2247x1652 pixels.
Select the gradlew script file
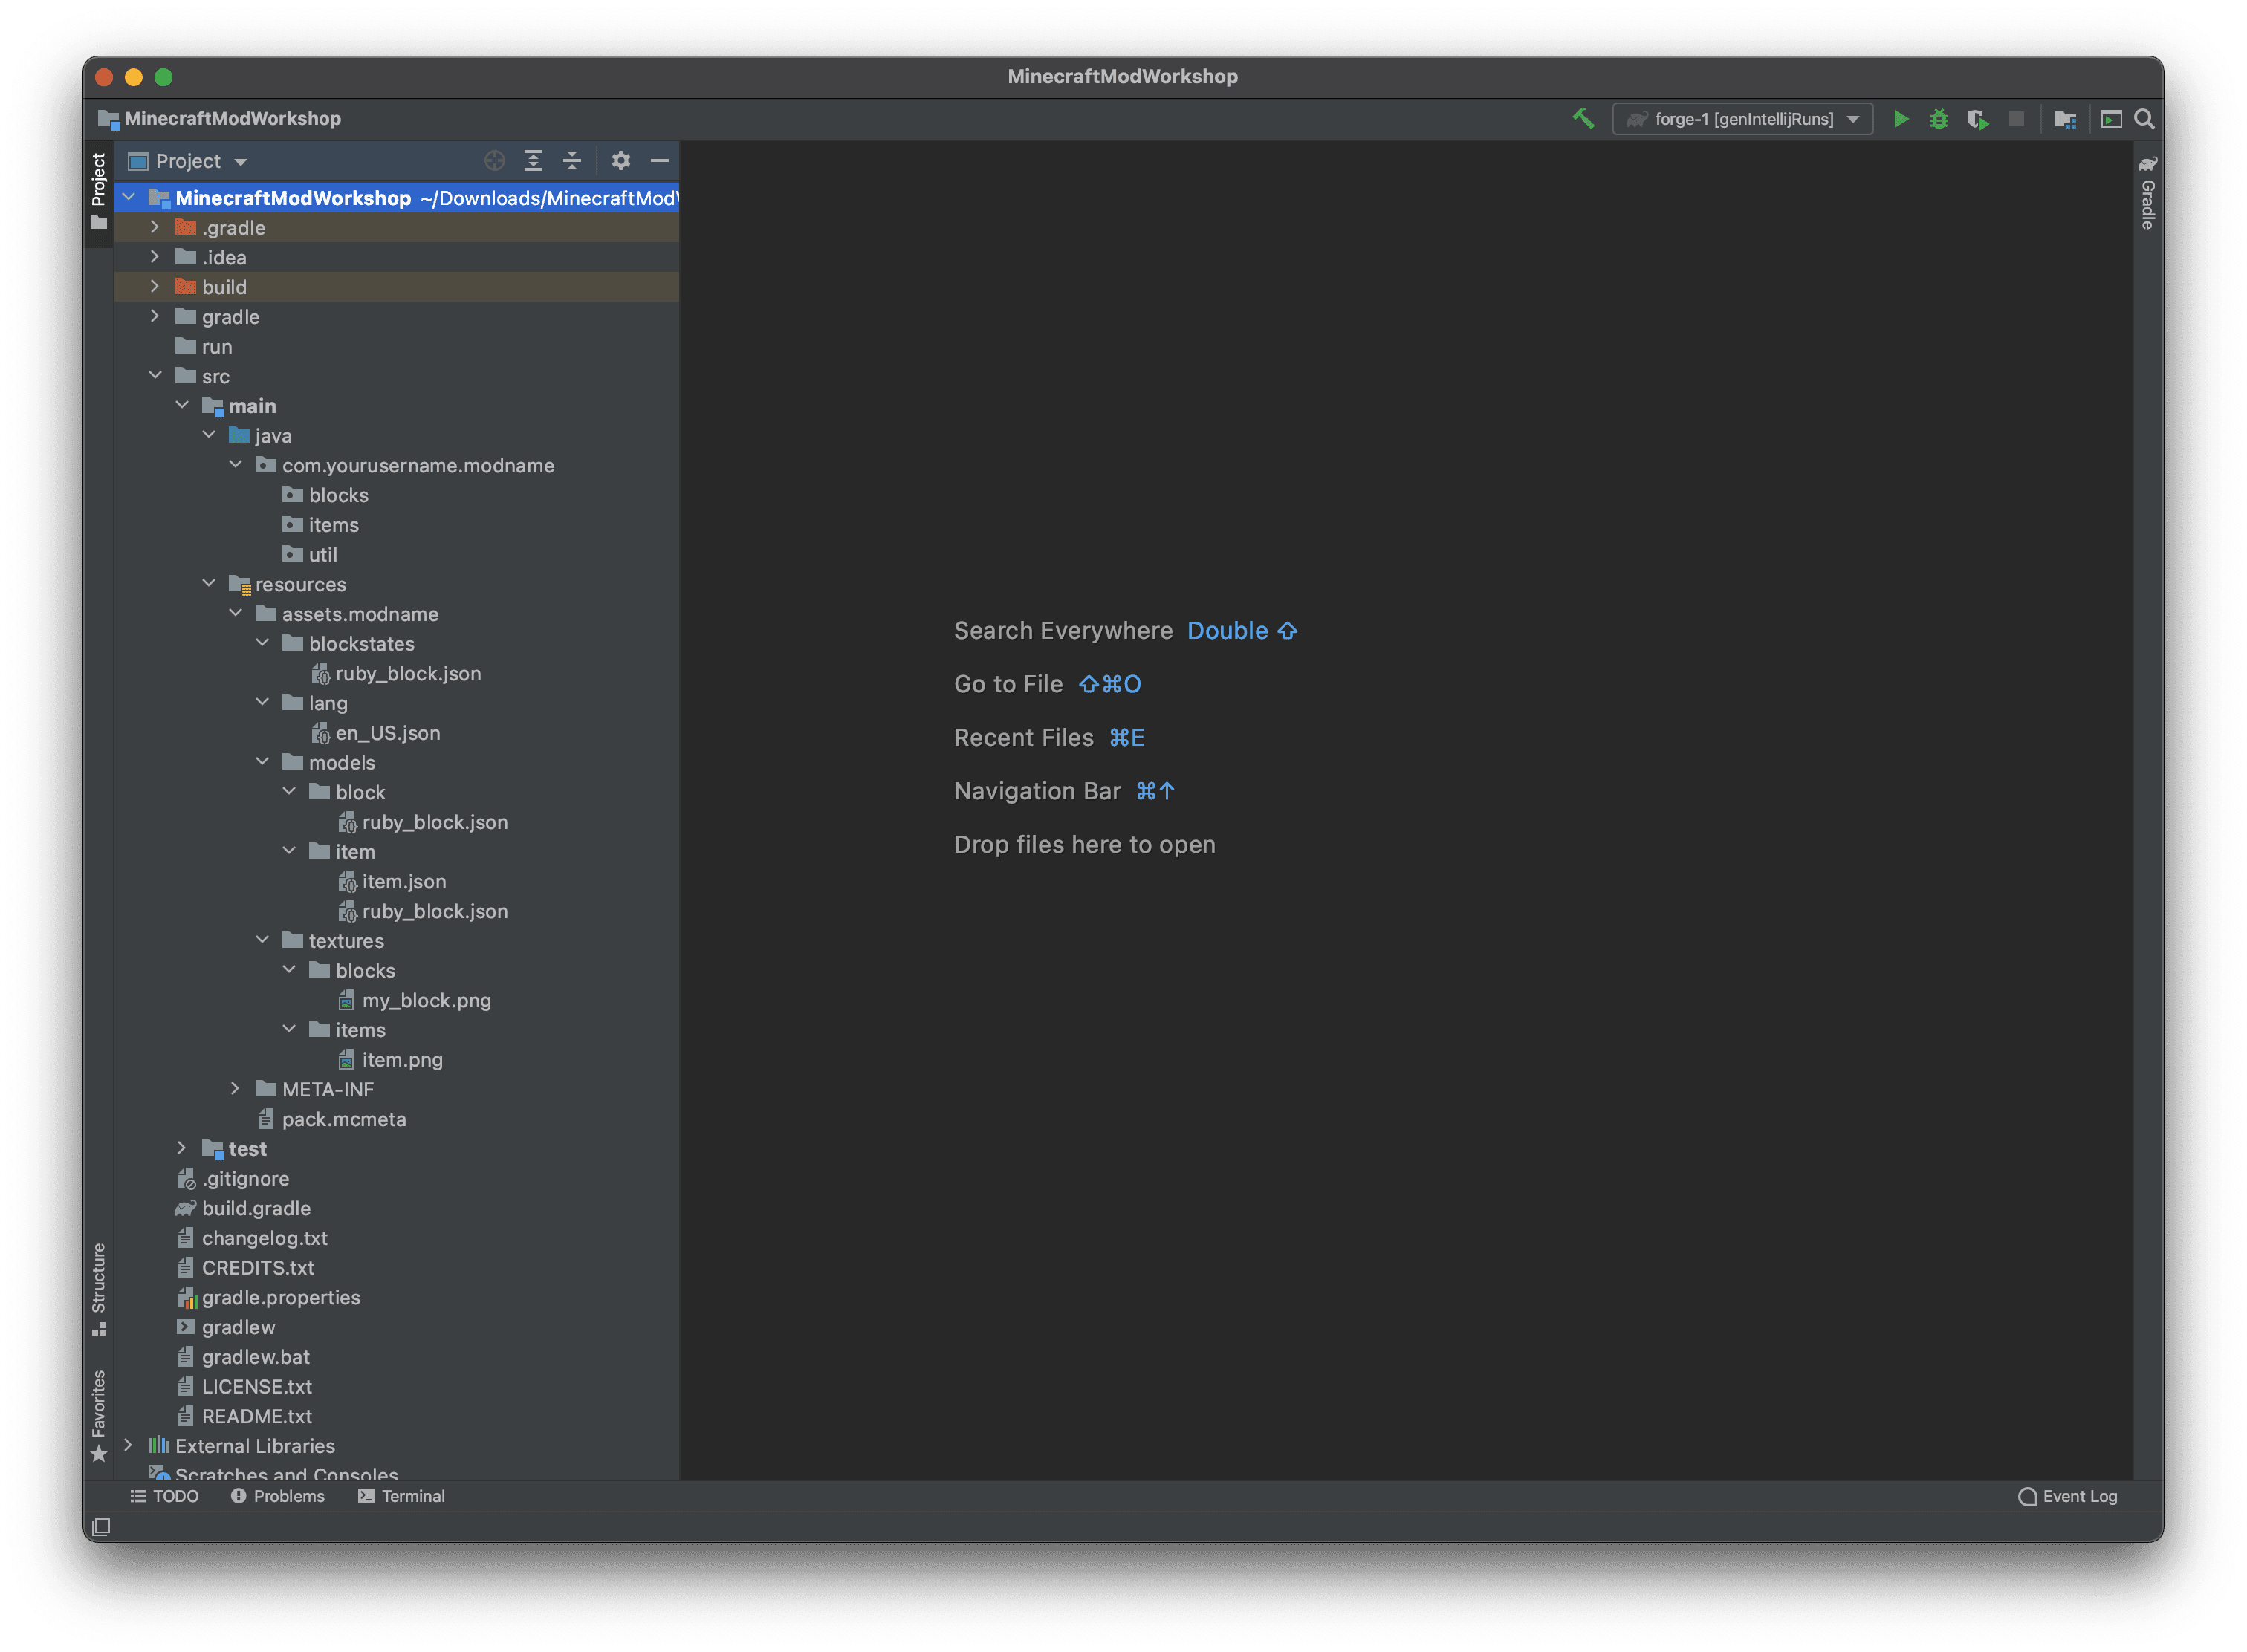(225, 1327)
